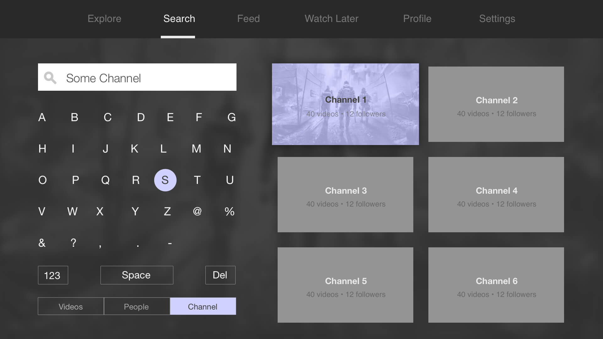Tap the period key

138,246
